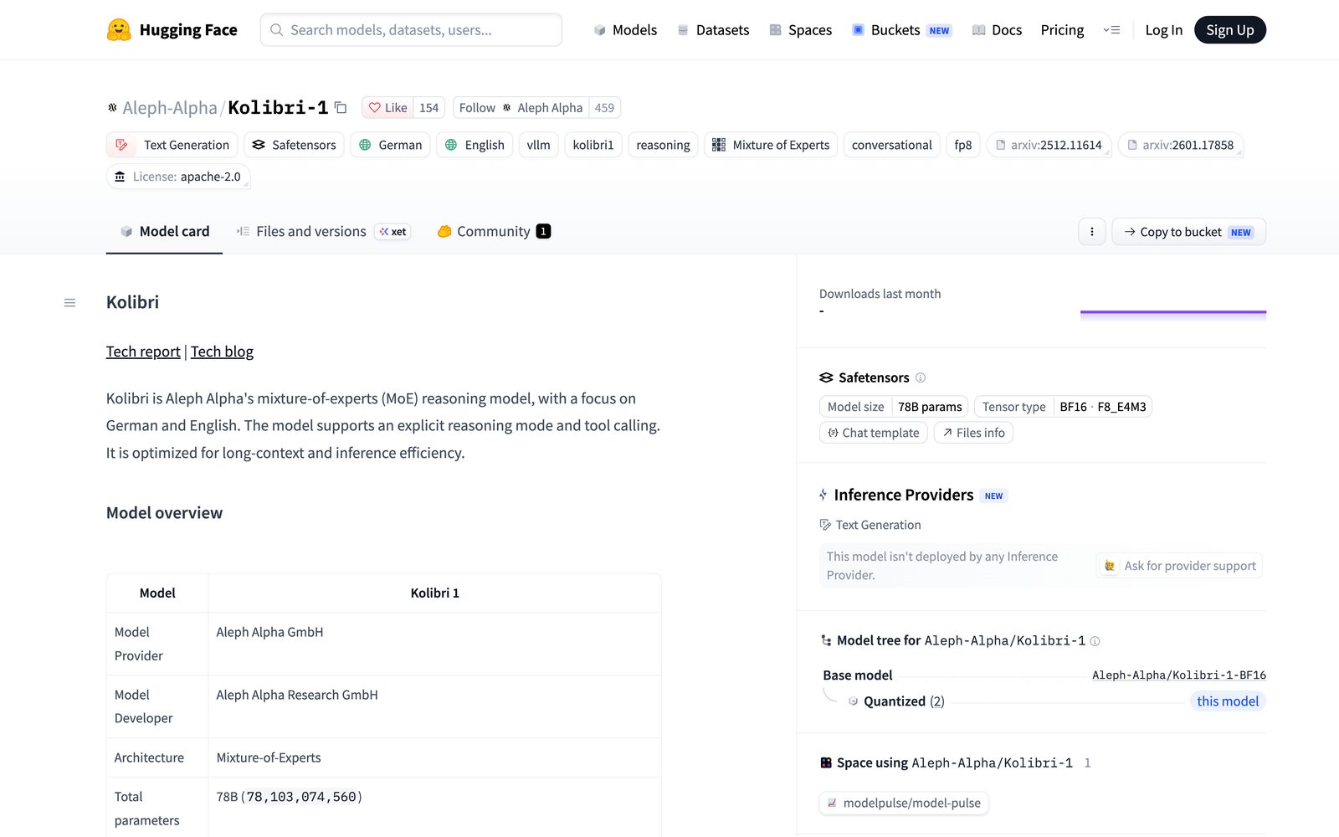Open Buckets in top navigation
This screenshot has width=1339, height=837.
[901, 30]
